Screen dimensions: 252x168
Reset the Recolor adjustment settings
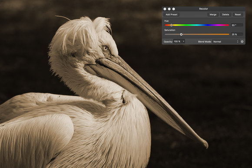pyautogui.click(x=238, y=15)
